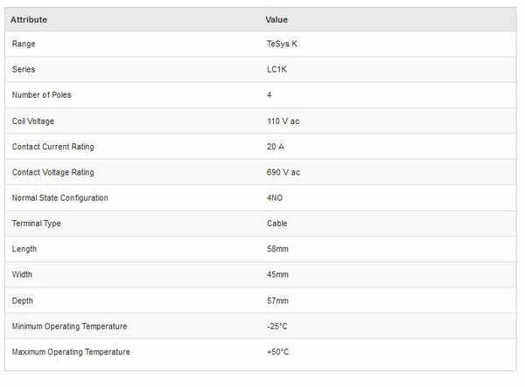525x387 pixels.
Task: Click the Cable value
Action: coord(277,224)
